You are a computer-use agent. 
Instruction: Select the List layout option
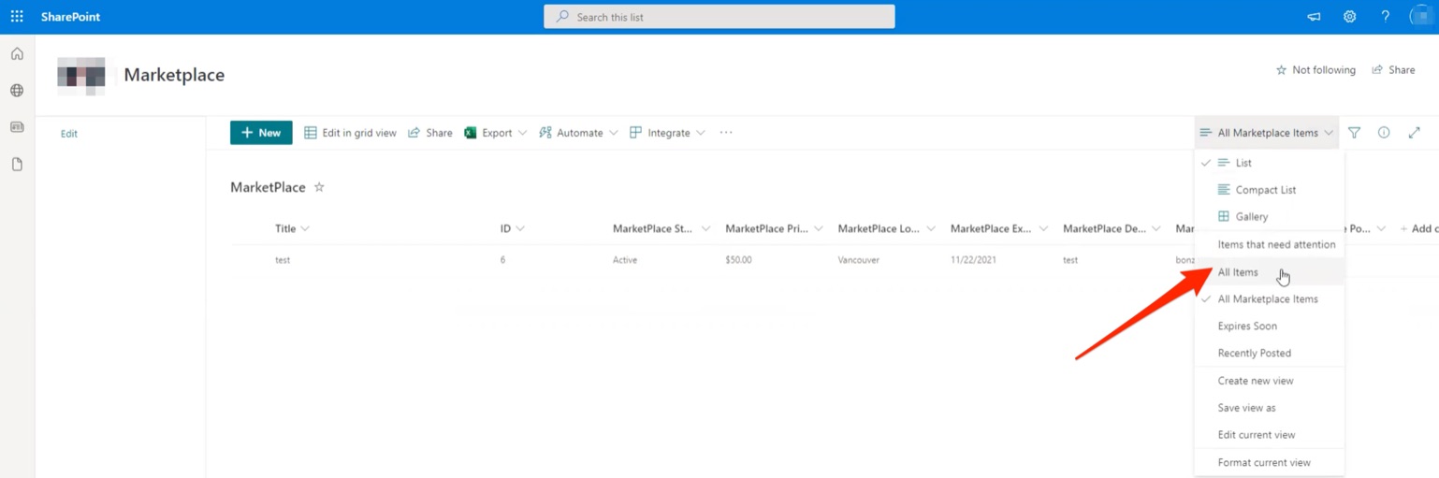(x=1243, y=163)
